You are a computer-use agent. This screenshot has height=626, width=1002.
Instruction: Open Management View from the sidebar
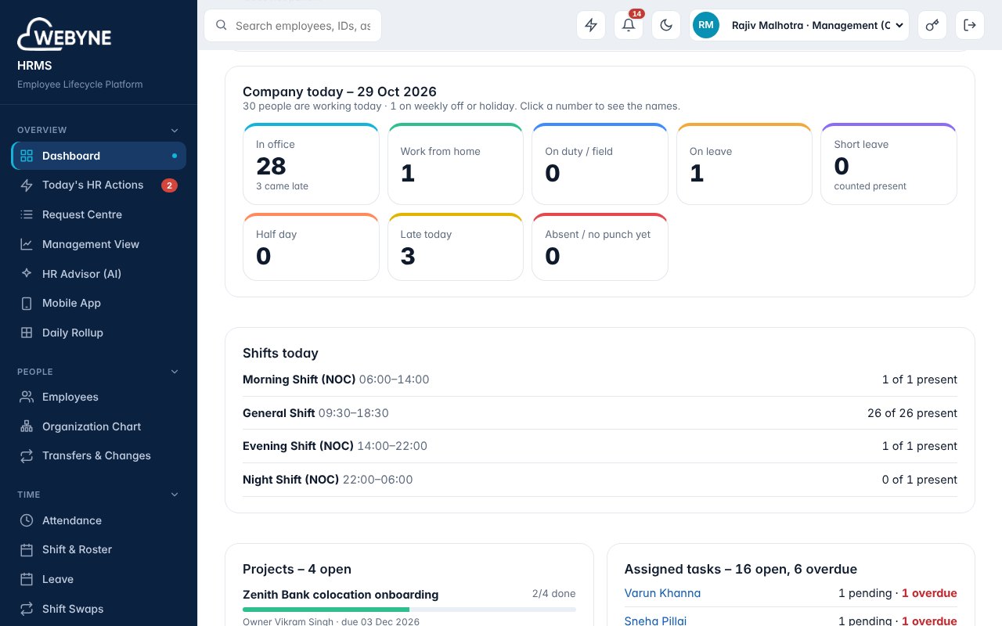tap(99, 244)
